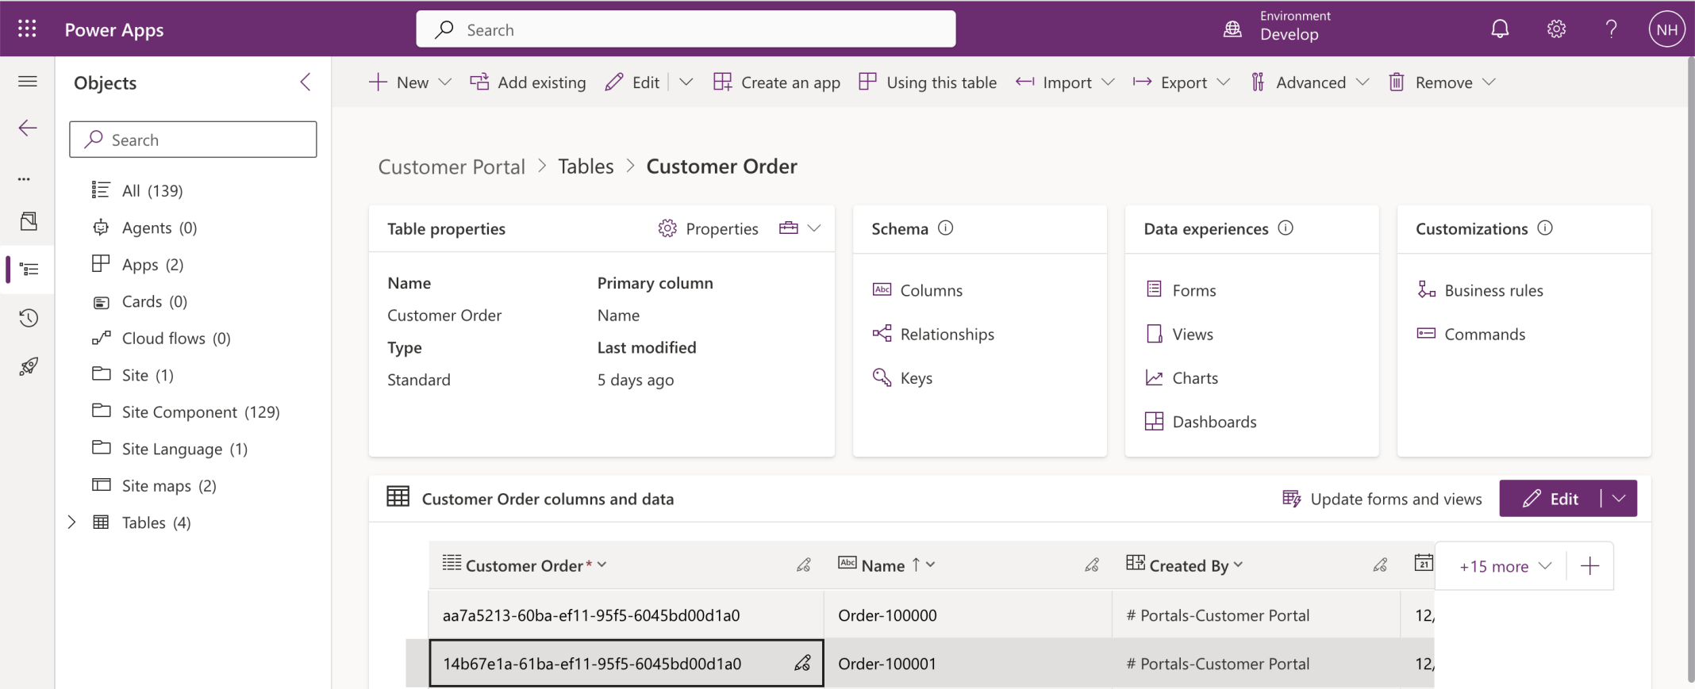Collapse the Objects panel
The image size is (1695, 689).
[x=306, y=82]
